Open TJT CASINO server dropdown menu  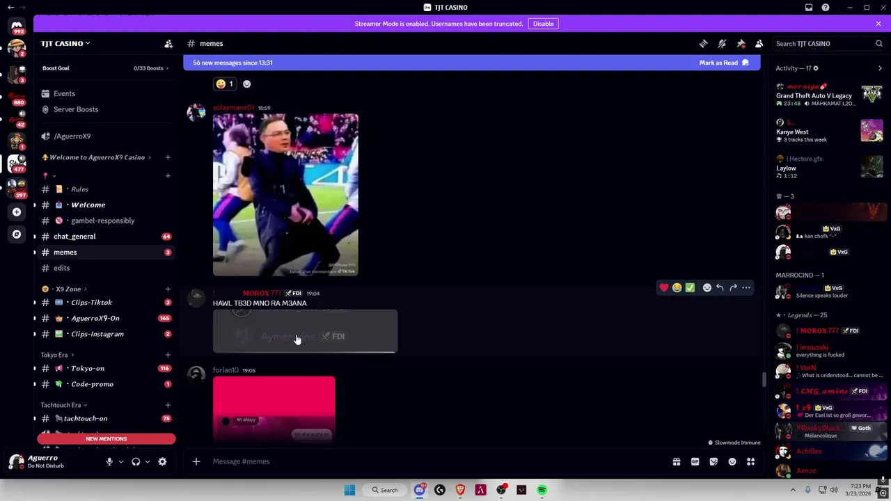tap(65, 43)
